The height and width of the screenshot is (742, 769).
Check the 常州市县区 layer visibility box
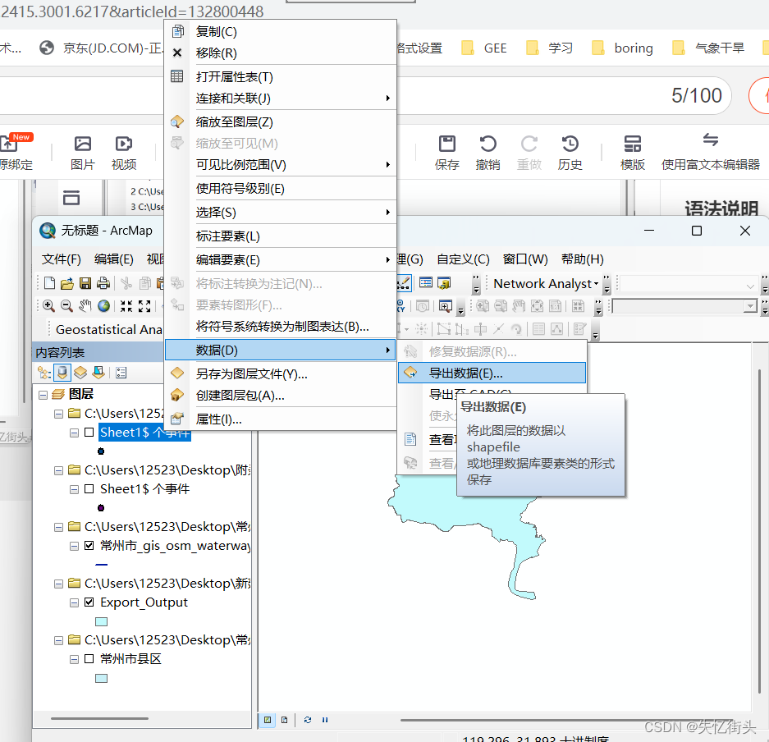[x=89, y=658]
